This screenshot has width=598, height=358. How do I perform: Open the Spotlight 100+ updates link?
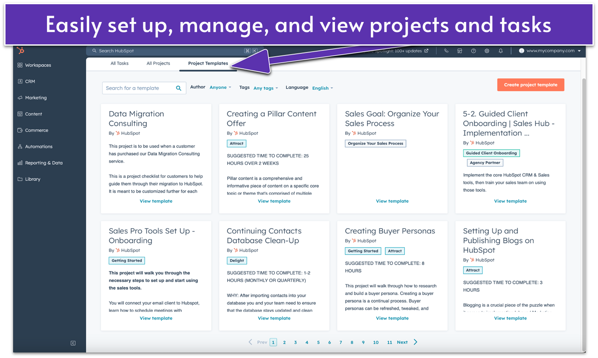pyautogui.click(x=398, y=51)
